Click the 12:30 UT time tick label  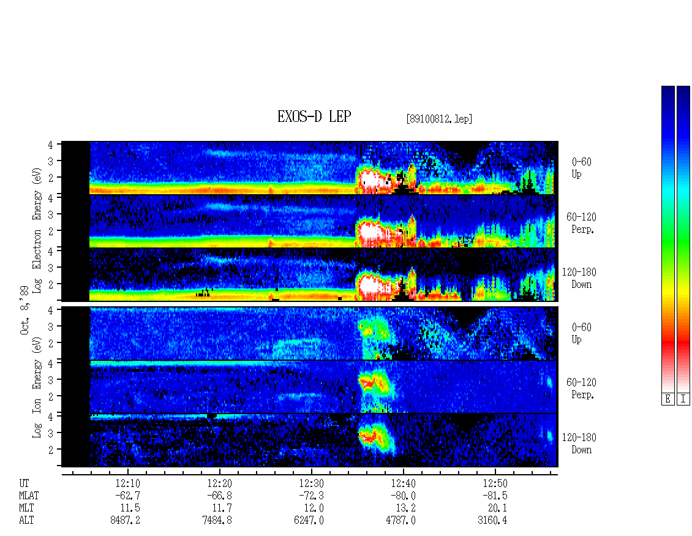point(312,484)
